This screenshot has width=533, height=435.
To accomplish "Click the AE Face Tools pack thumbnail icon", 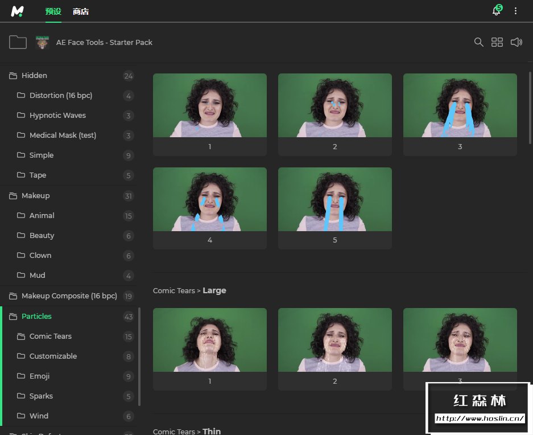I will point(43,42).
